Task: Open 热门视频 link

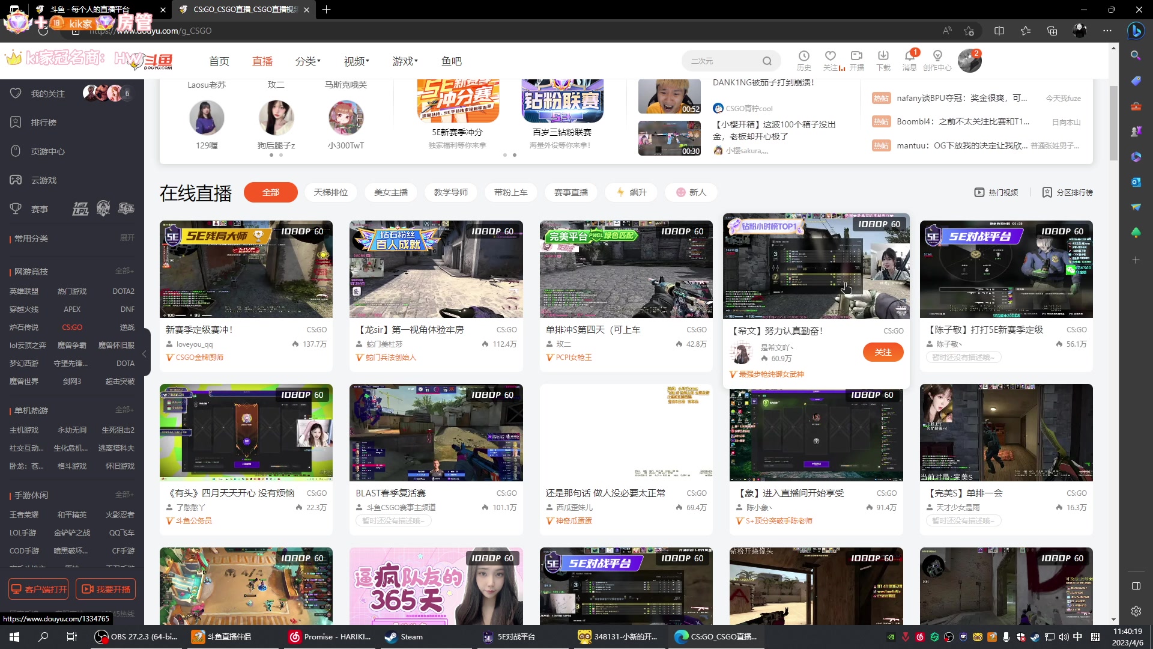Action: [996, 192]
